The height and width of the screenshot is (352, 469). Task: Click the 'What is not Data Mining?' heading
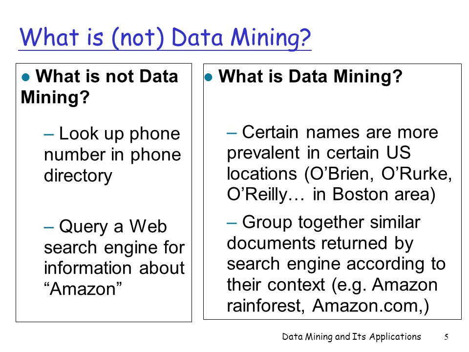pyautogui.click(x=100, y=87)
